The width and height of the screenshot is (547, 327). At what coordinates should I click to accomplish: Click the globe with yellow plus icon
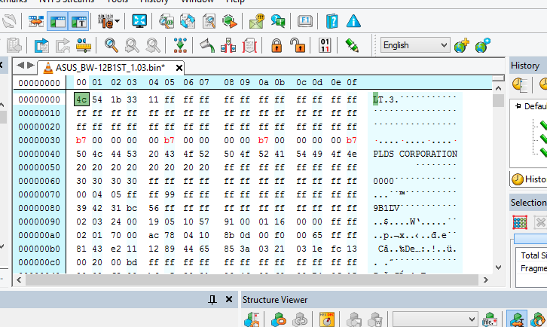coord(462,45)
